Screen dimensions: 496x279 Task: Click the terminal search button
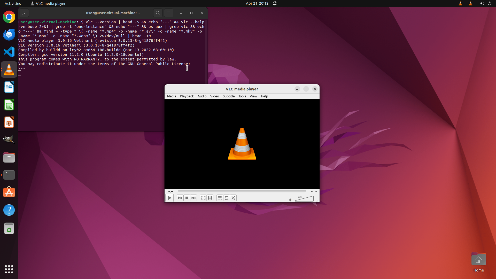[158, 13]
